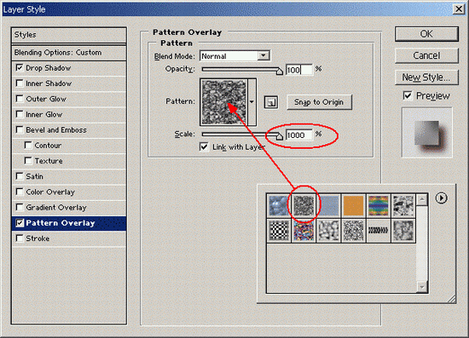Choose the rainbow tie-dye pattern swatch
The width and height of the screenshot is (469, 338).
point(378,205)
